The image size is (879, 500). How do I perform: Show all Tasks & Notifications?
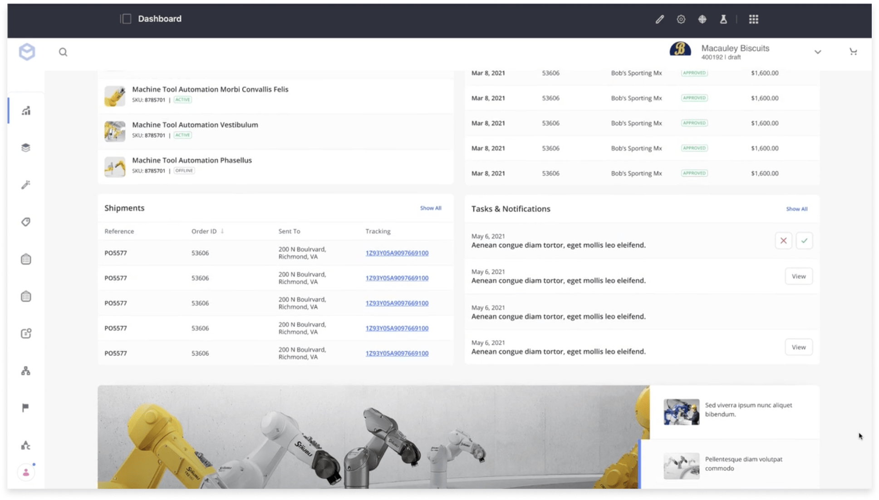coord(796,209)
